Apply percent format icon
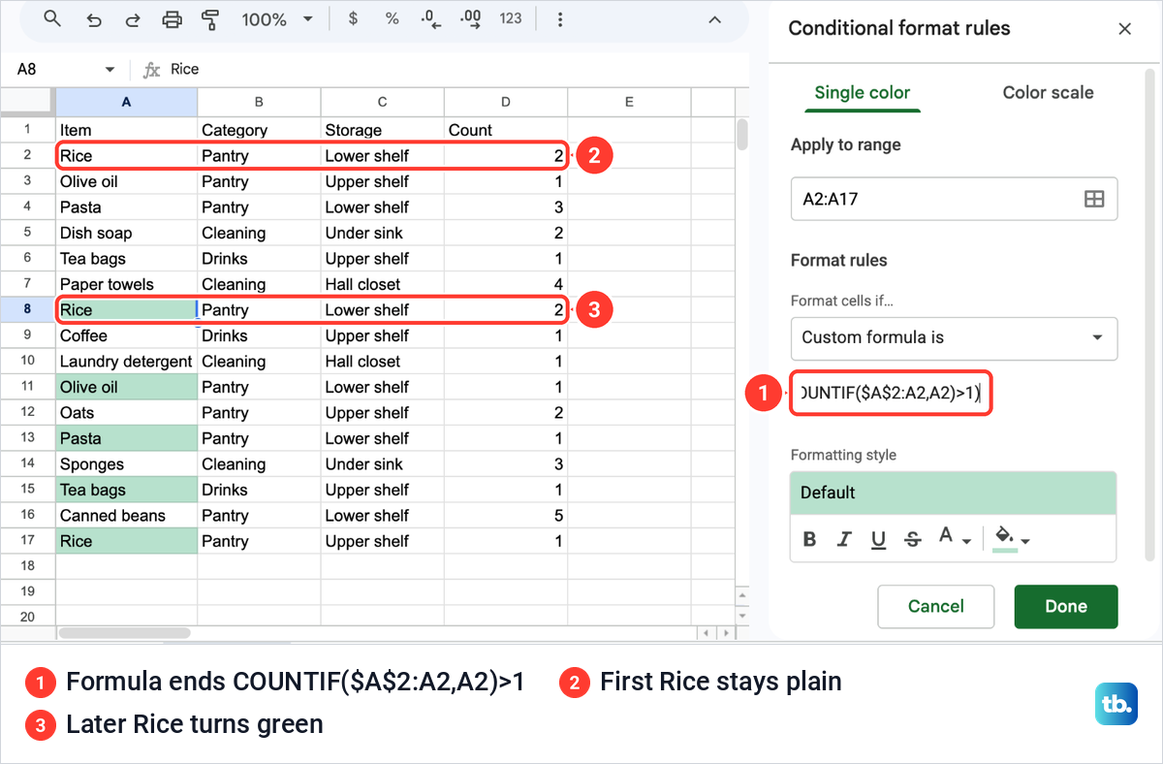This screenshot has height=764, width=1163. pyautogui.click(x=392, y=18)
